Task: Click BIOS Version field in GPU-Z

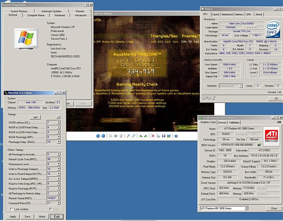Action: coord(237,145)
